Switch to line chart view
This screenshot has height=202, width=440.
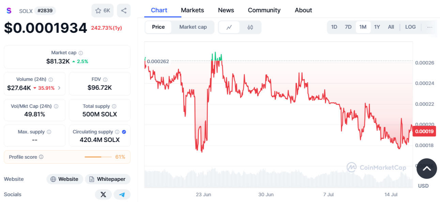(x=229, y=27)
